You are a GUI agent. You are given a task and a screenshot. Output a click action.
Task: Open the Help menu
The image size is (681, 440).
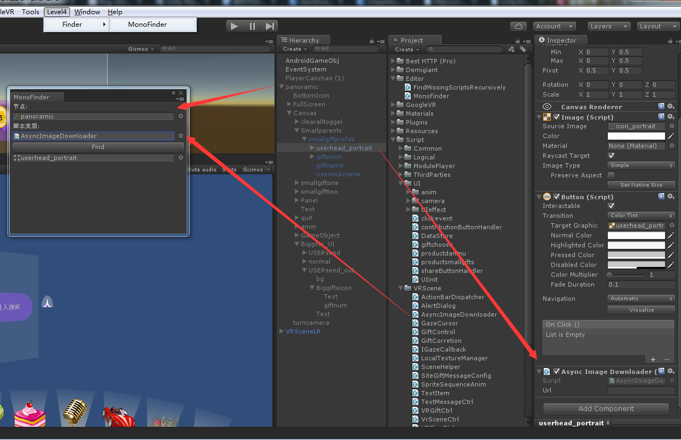tap(115, 11)
